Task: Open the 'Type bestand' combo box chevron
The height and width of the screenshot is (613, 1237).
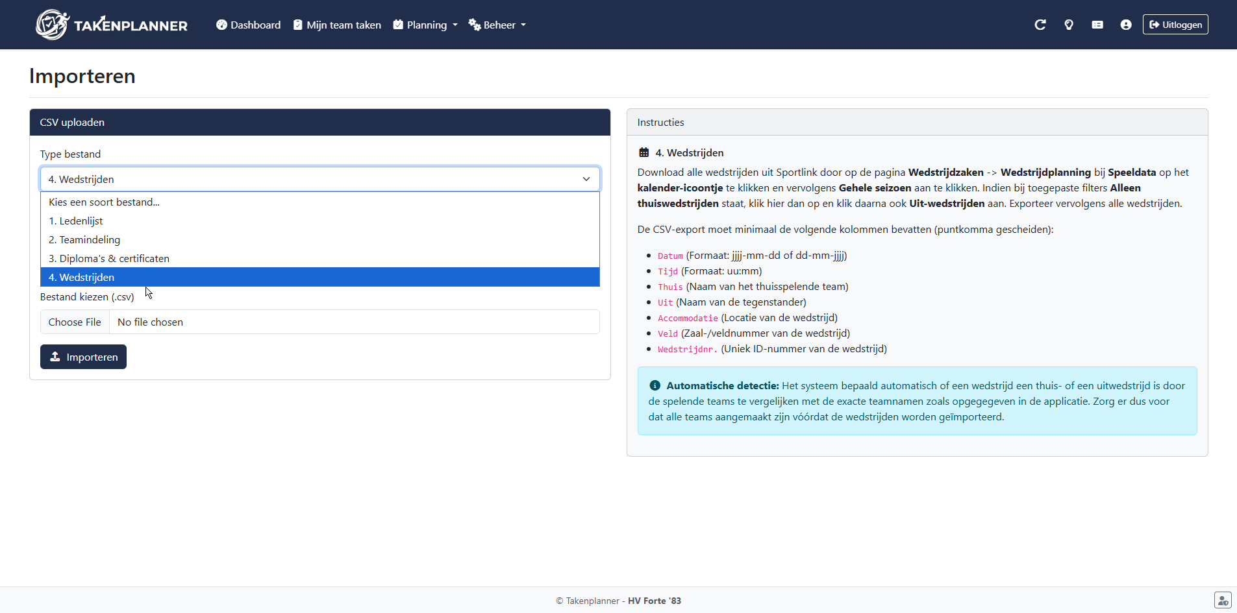Action: pos(584,178)
